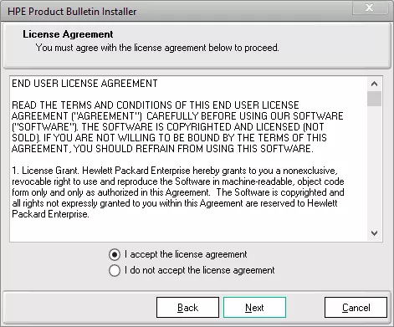Select 'I do not accept the license agreement'

(115, 270)
